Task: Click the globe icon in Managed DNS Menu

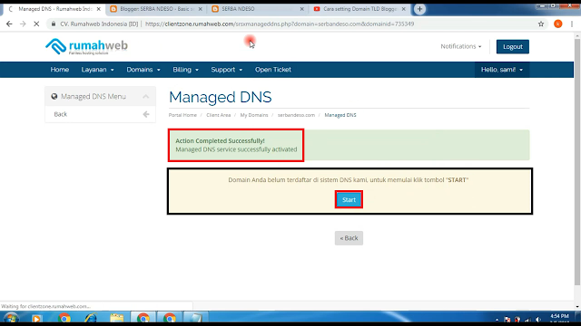Action: pos(54,97)
